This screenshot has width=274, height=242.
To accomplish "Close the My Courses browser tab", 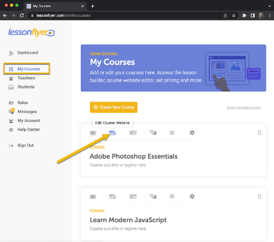I will pos(83,6).
